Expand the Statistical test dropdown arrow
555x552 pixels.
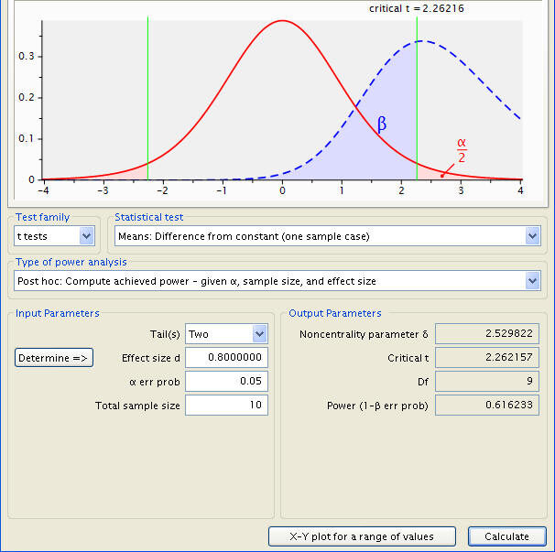coord(533,236)
